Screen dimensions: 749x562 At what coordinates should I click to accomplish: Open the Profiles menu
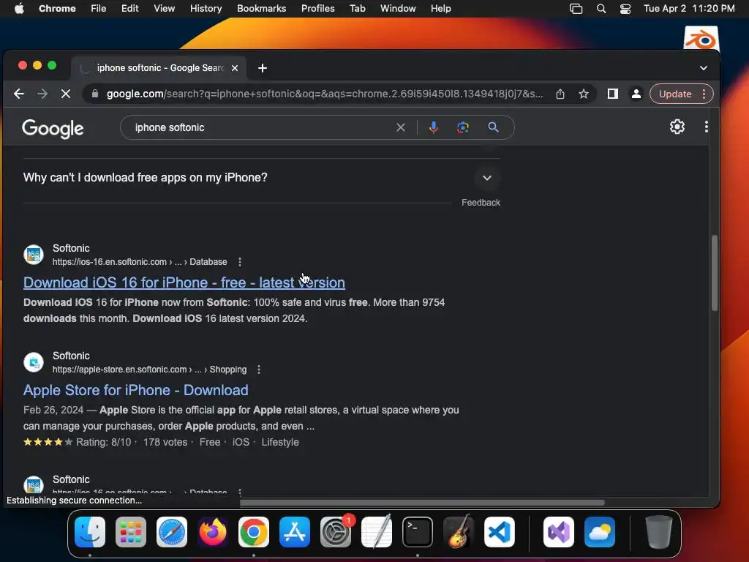318,9
